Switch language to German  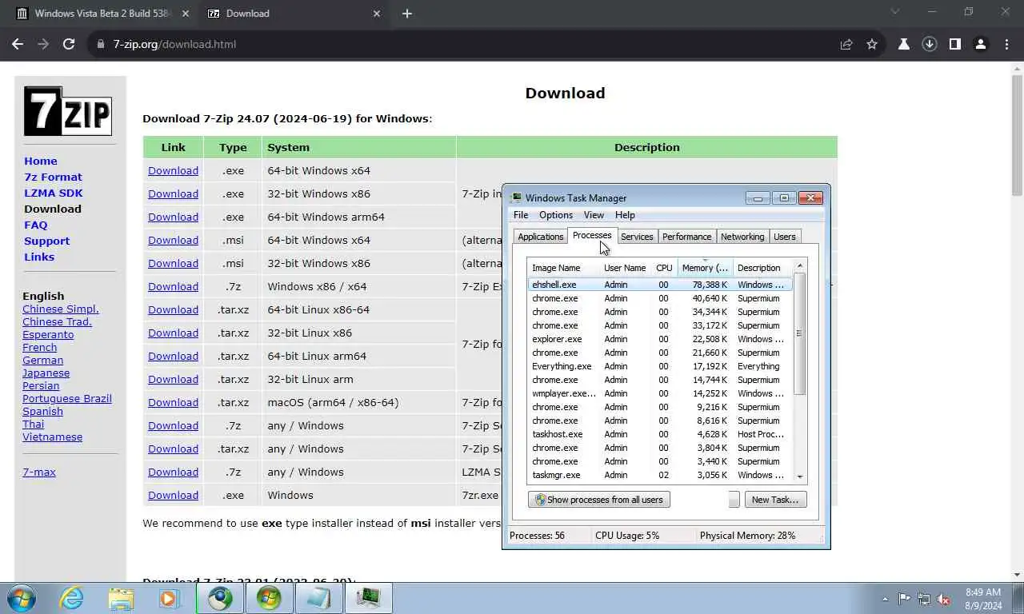pyautogui.click(x=43, y=360)
